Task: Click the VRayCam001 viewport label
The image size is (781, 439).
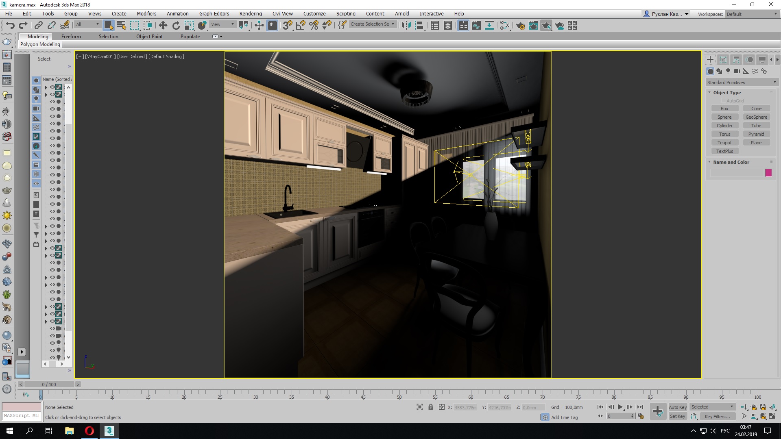Action: pyautogui.click(x=100, y=57)
